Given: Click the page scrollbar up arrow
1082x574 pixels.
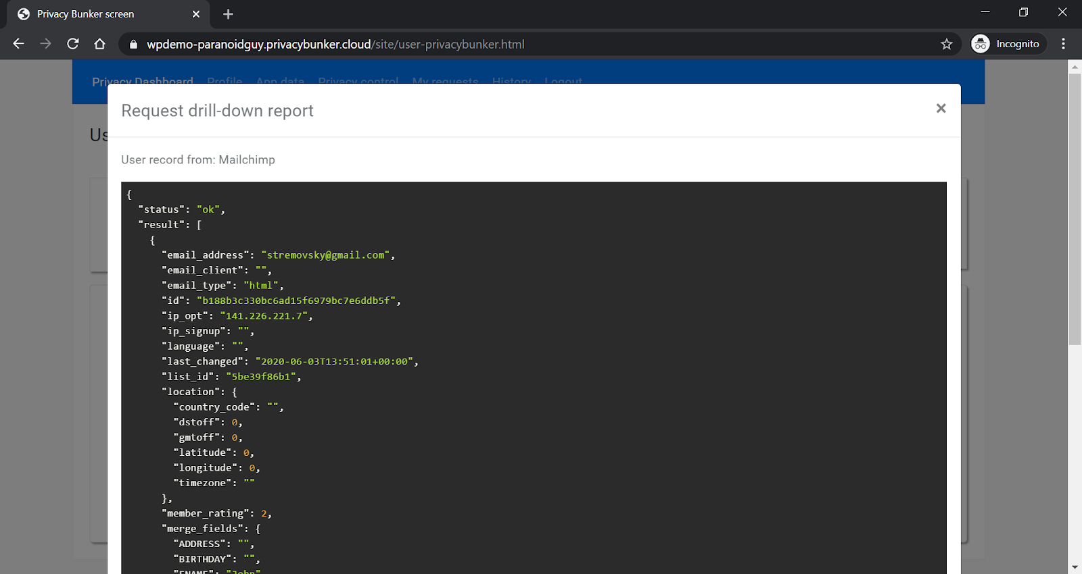Looking at the screenshot, I should [1075, 66].
